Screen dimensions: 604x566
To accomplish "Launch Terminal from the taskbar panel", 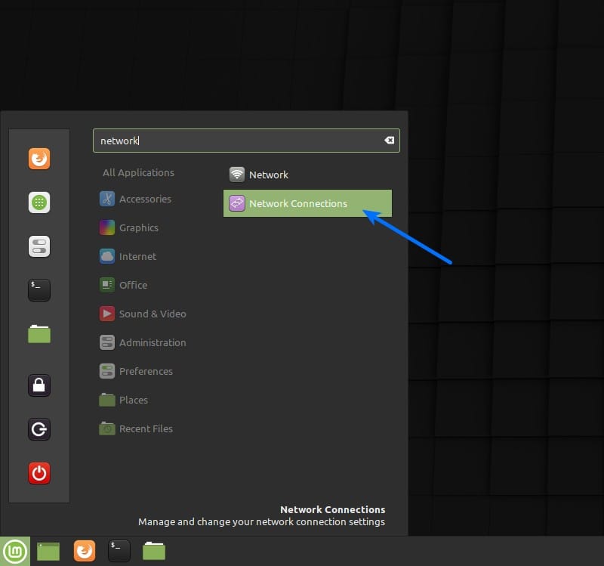I will coord(119,551).
